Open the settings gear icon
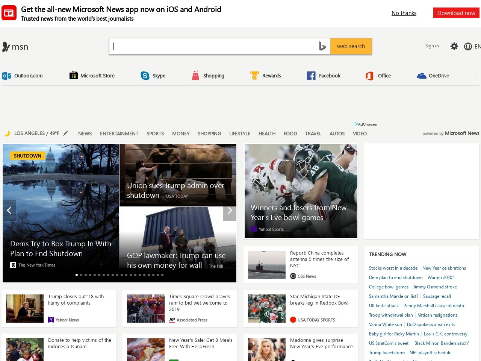The height and width of the screenshot is (361, 481). pyautogui.click(x=454, y=46)
